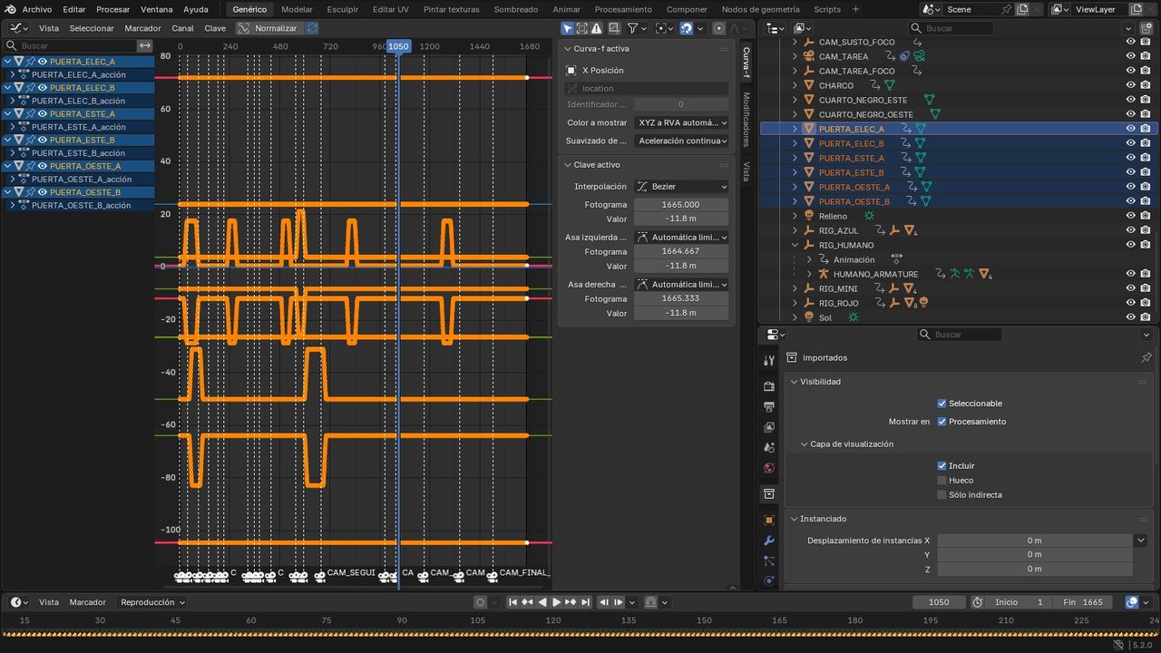This screenshot has height=653, width=1161.
Task: Collapse the Clave activo panel
Action: pyautogui.click(x=568, y=165)
